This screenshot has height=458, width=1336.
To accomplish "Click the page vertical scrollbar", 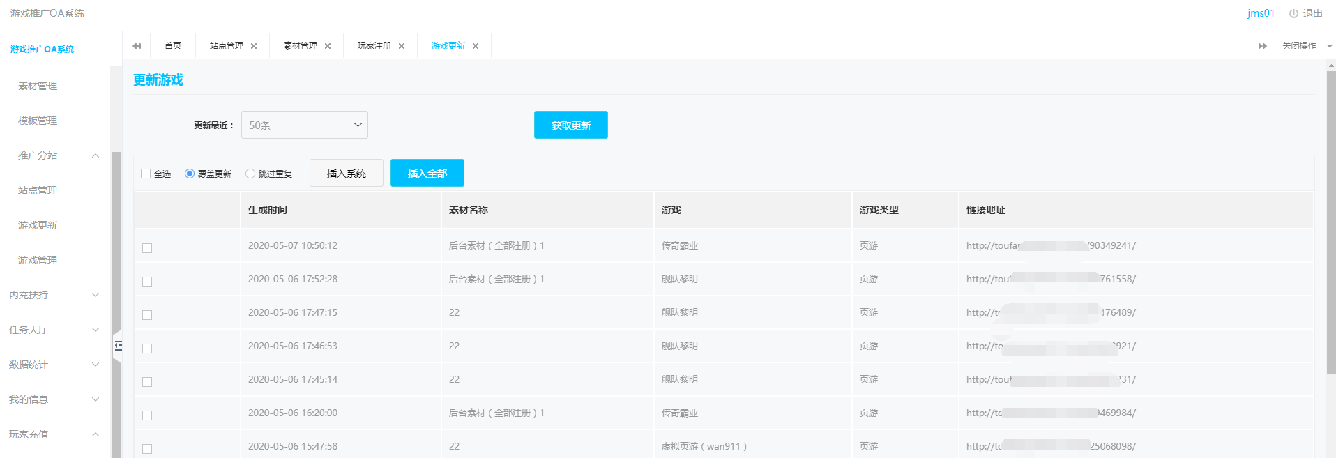I will (1331, 223).
